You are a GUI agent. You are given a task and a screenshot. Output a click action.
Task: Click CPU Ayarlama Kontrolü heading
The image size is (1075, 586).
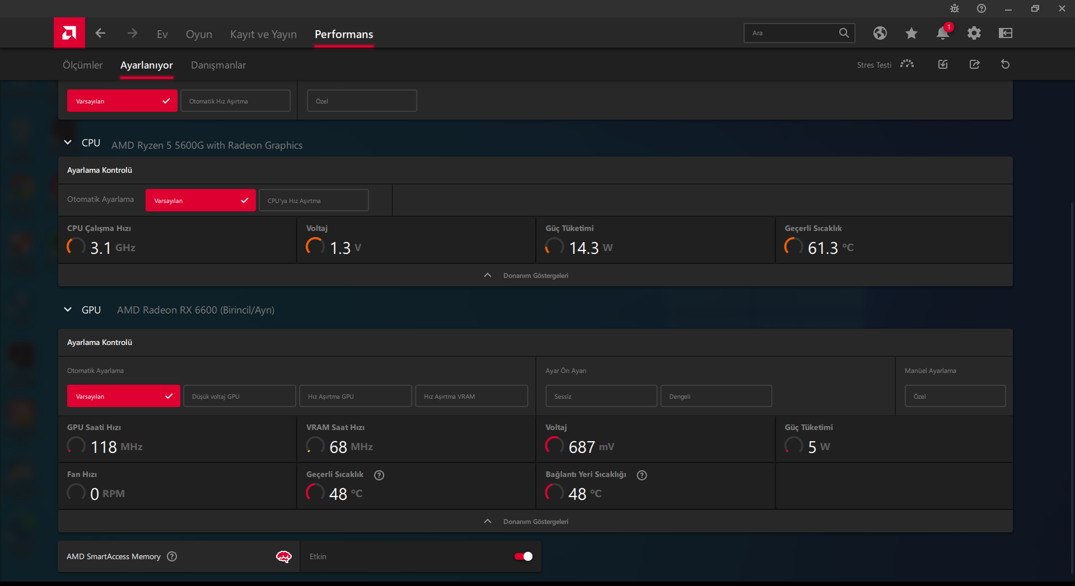point(100,170)
